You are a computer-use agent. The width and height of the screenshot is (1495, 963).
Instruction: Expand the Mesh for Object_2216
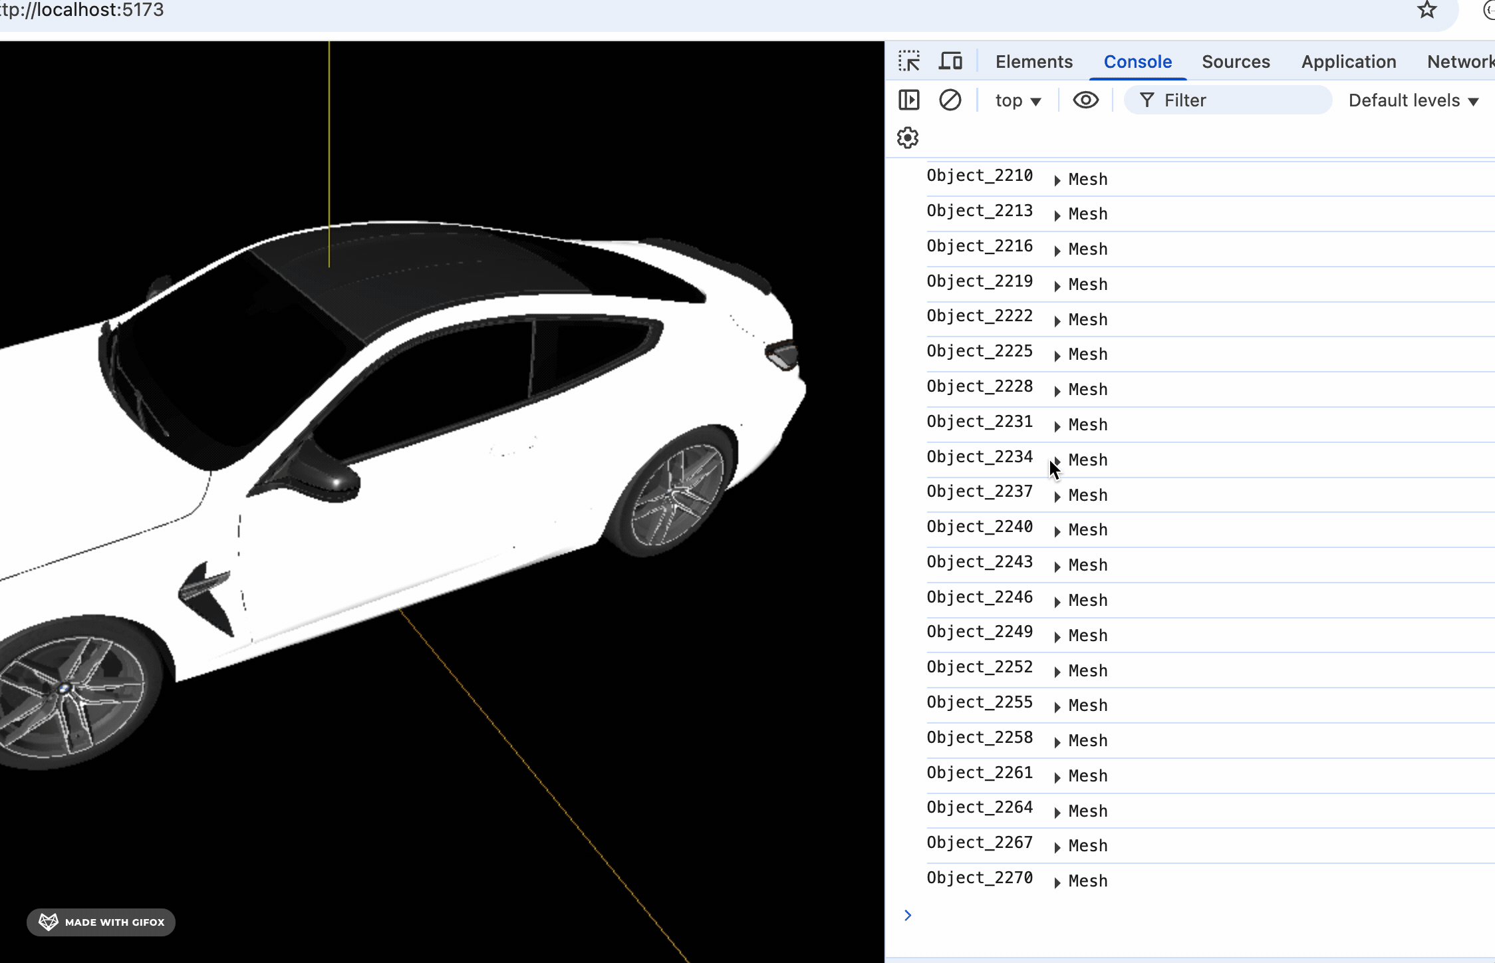(1057, 251)
